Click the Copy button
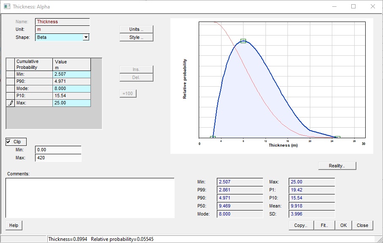Viewport: 383px width, 243px height. tap(301, 225)
